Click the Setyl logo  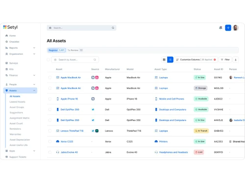[10, 27]
